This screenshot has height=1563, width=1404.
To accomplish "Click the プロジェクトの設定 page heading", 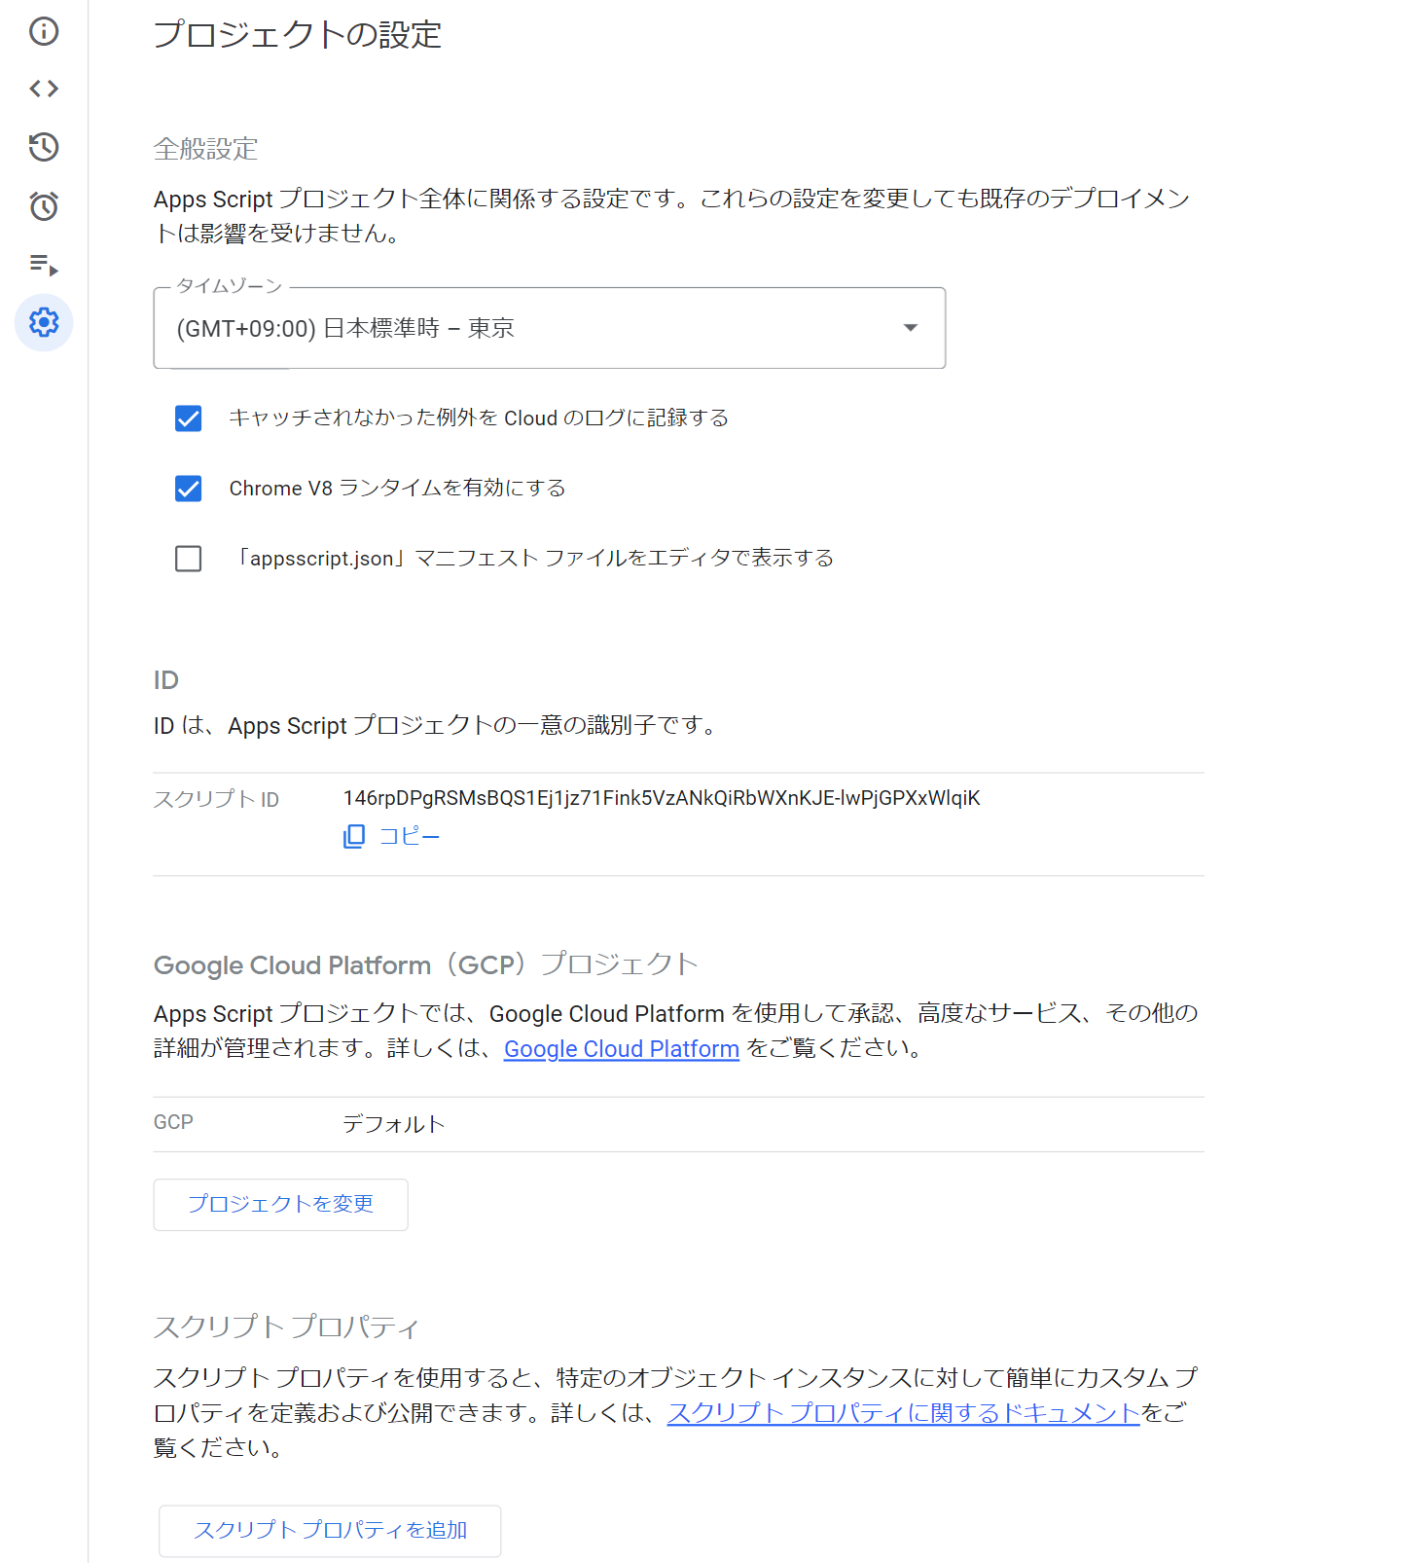I will (x=298, y=35).
